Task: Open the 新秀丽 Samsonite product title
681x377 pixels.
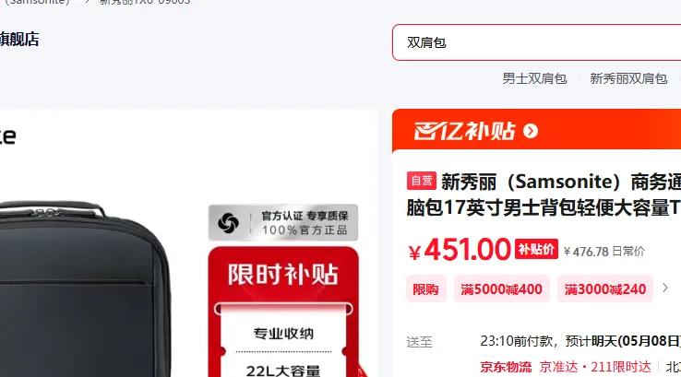Action: [x=544, y=194]
